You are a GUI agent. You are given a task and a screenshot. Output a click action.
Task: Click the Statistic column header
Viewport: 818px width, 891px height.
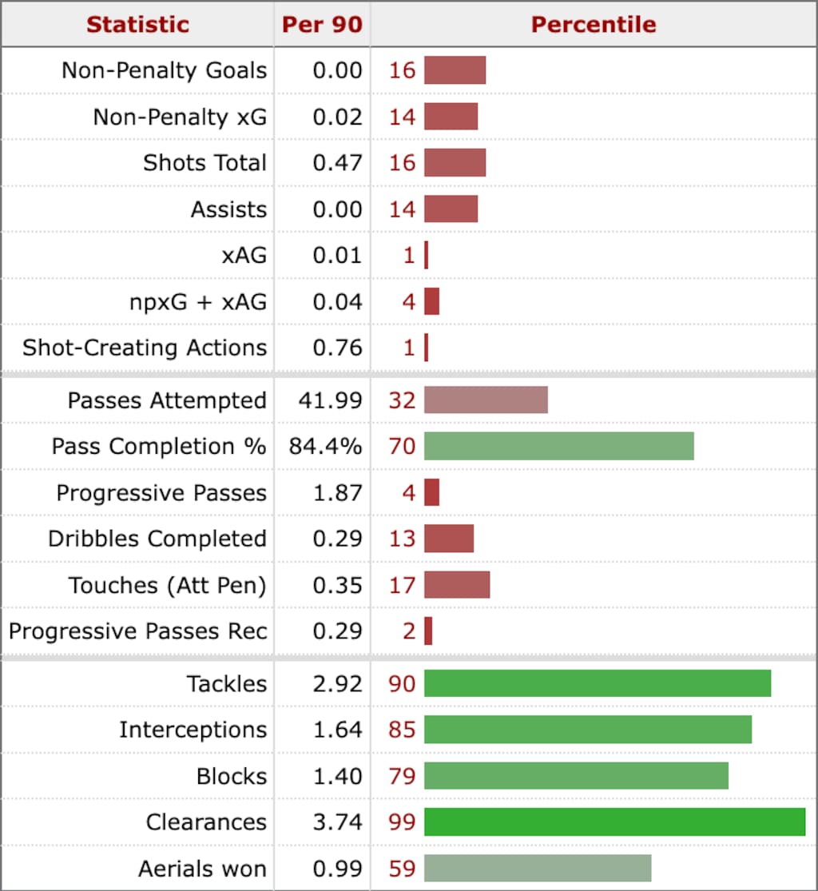137,24
